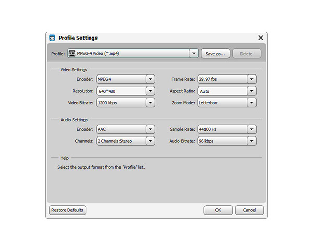Click the Sample Rate: label
This screenshot has width=313, height=249.
click(x=182, y=129)
